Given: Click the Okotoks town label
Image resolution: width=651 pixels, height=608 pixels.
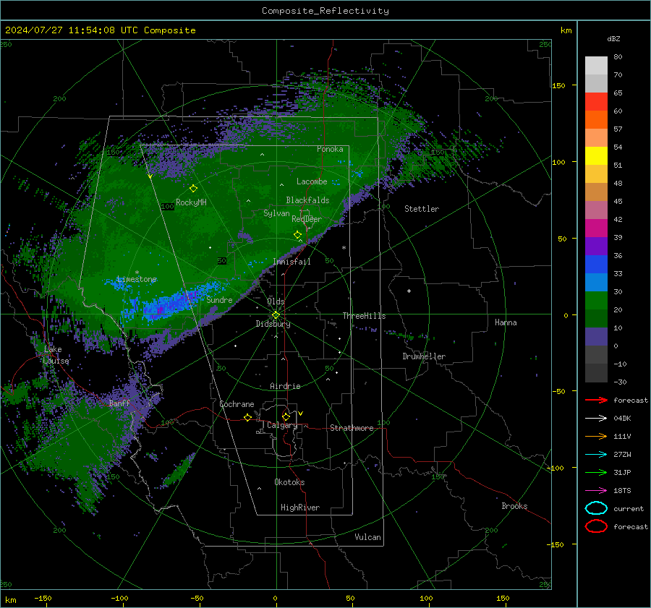Looking at the screenshot, I should point(289,482).
